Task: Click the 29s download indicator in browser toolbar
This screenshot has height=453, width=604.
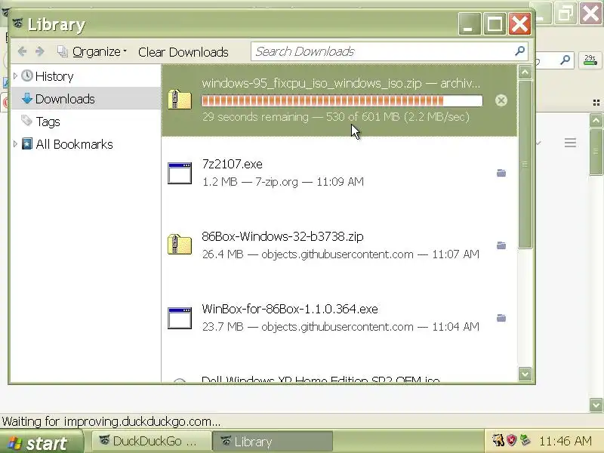Action: point(590,60)
